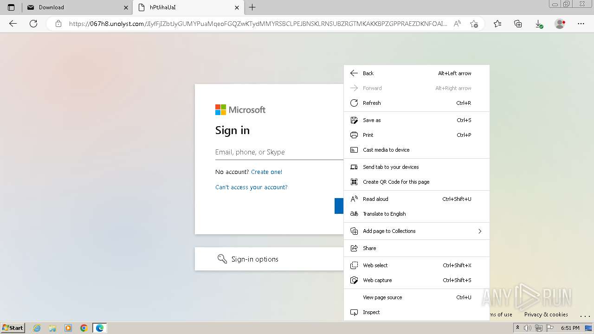Open the network tray icon
594x334 pixels.
tap(539, 328)
